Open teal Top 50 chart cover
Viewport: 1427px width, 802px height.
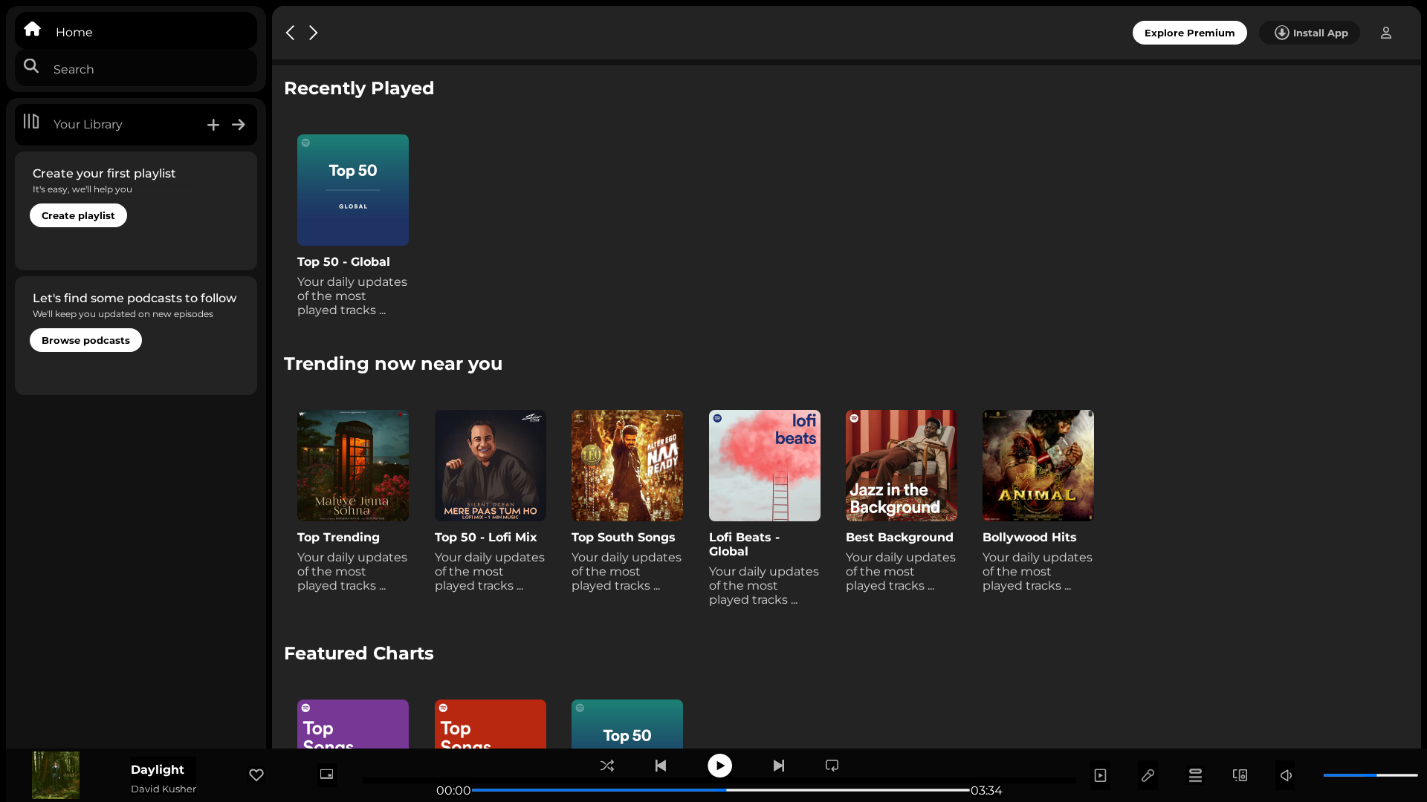[627, 724]
